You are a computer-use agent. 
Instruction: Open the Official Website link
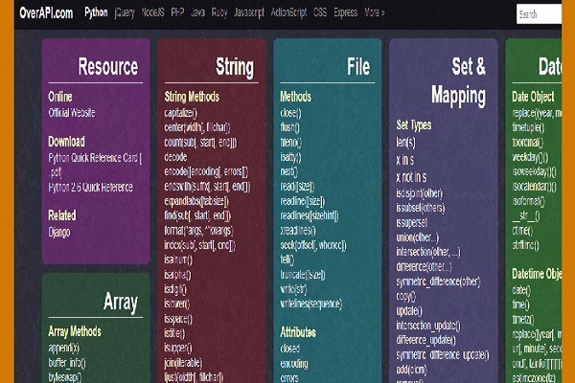(x=72, y=113)
